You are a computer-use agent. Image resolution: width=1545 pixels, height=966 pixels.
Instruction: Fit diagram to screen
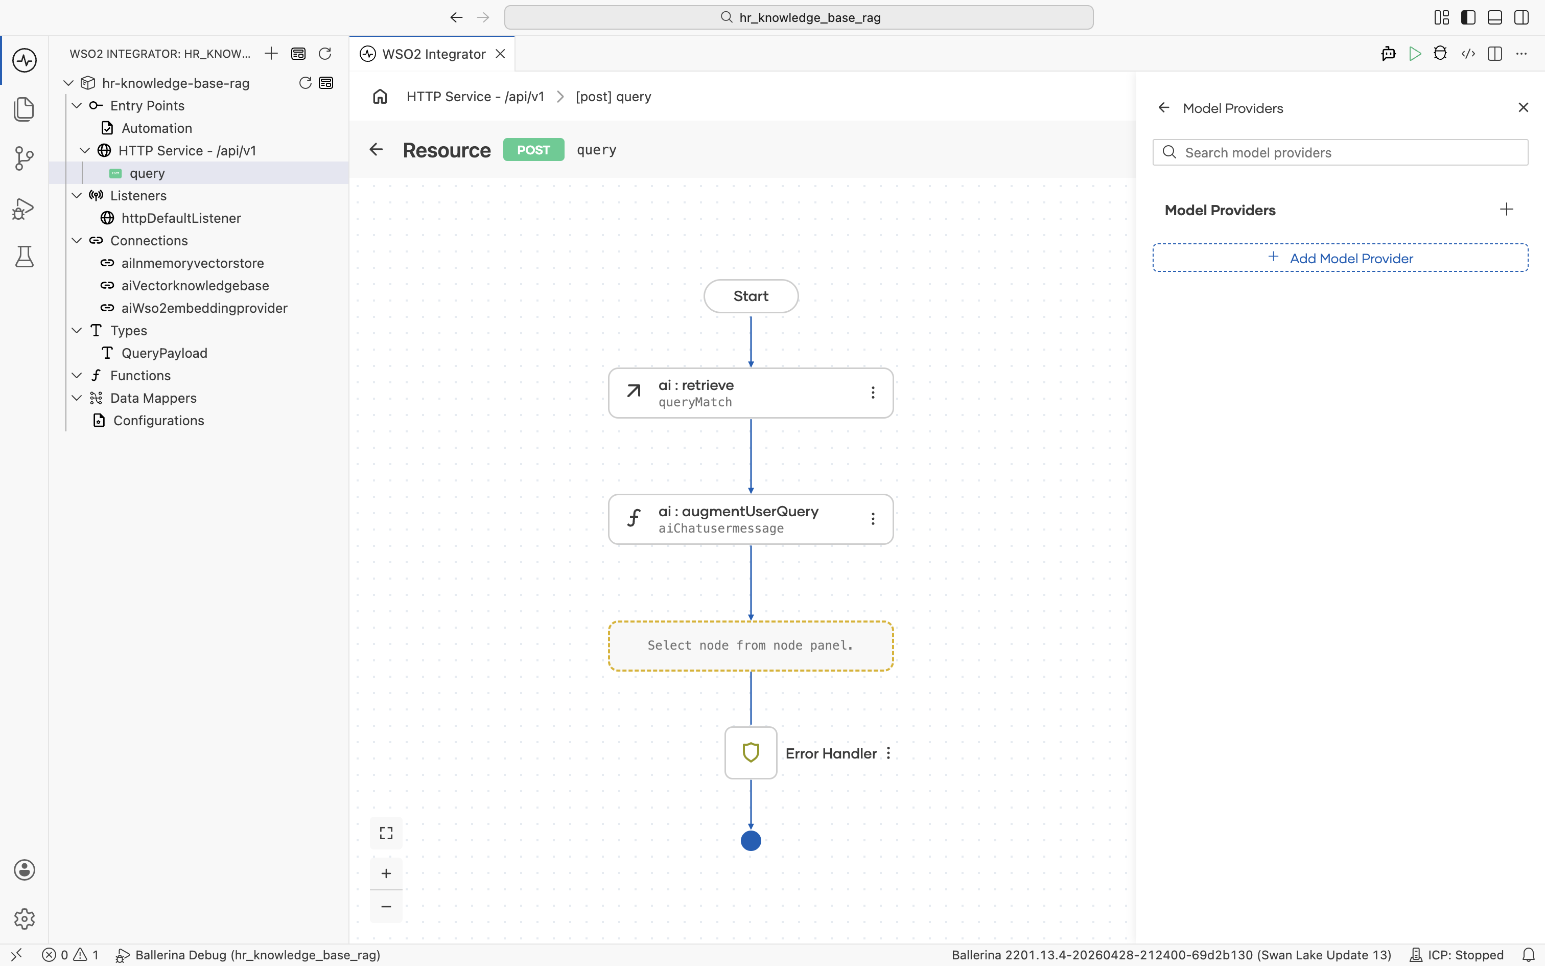(x=386, y=833)
